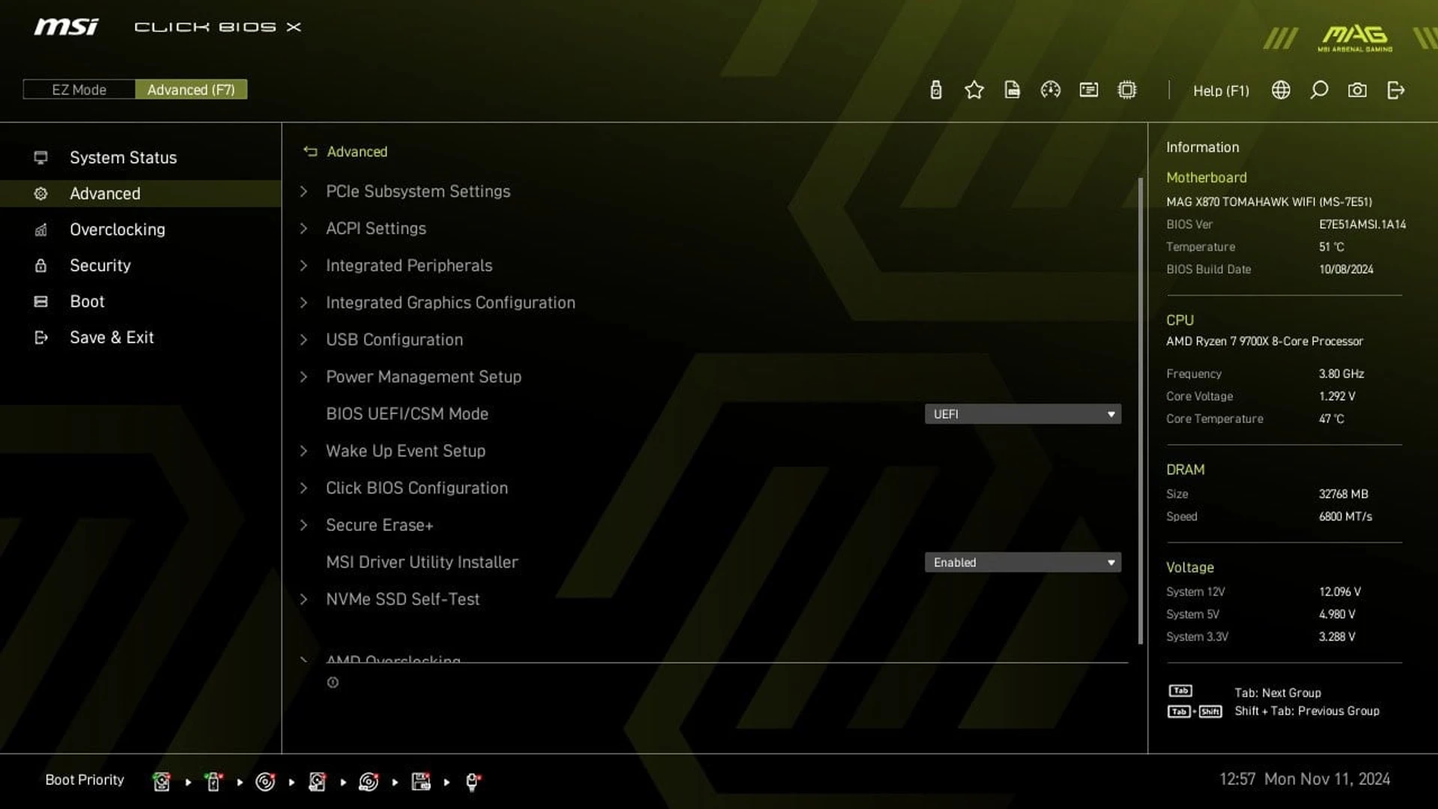Open BIOS UEFI/CSM Mode dropdown
1438x809 pixels.
pos(1022,414)
